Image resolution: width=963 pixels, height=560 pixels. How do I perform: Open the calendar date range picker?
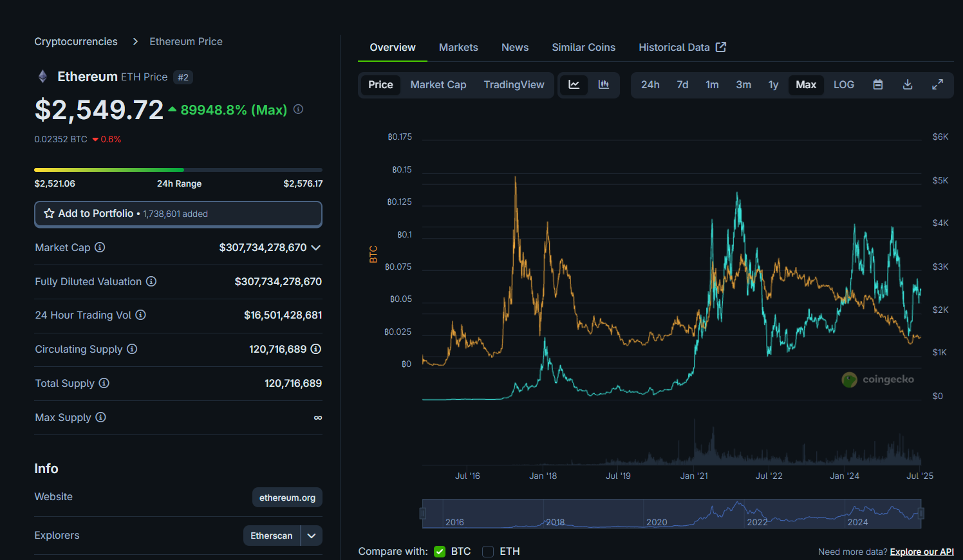(x=877, y=85)
